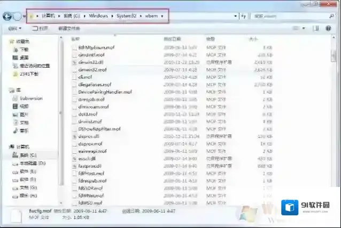Click the Back navigation arrow button
The width and height of the screenshot is (341, 228).
[x=7, y=16]
